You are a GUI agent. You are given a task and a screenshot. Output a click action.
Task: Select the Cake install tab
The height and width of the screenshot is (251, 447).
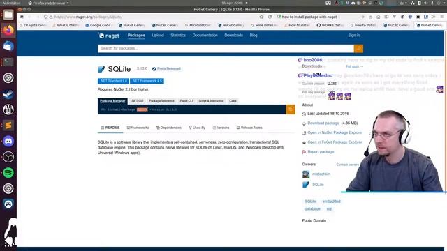pos(233,101)
